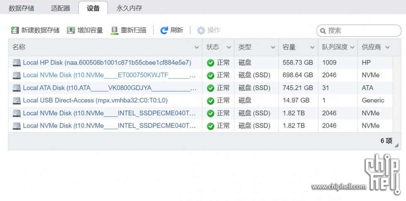Select vendor cell ATA
This screenshot has width=406, height=201.
[368, 88]
